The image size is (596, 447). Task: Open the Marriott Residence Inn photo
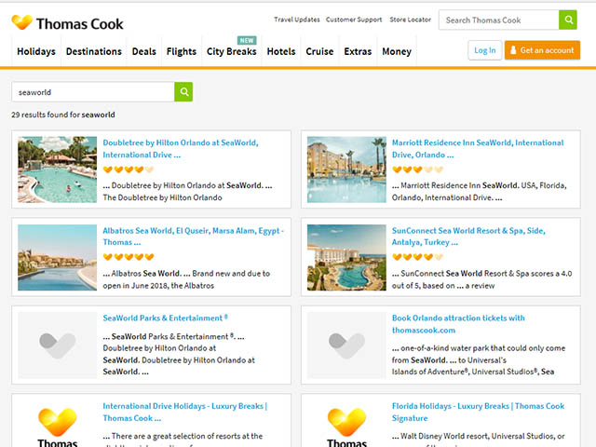(x=346, y=169)
